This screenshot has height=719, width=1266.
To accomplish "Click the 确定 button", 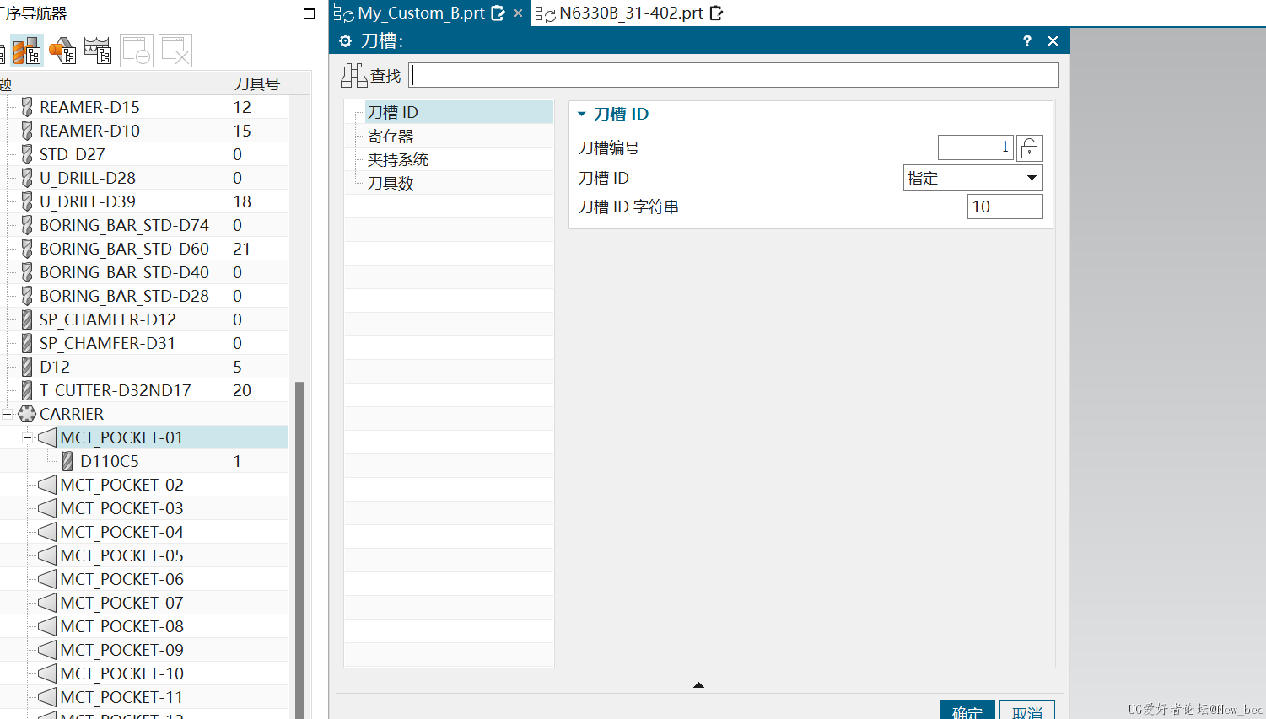I will (x=967, y=710).
